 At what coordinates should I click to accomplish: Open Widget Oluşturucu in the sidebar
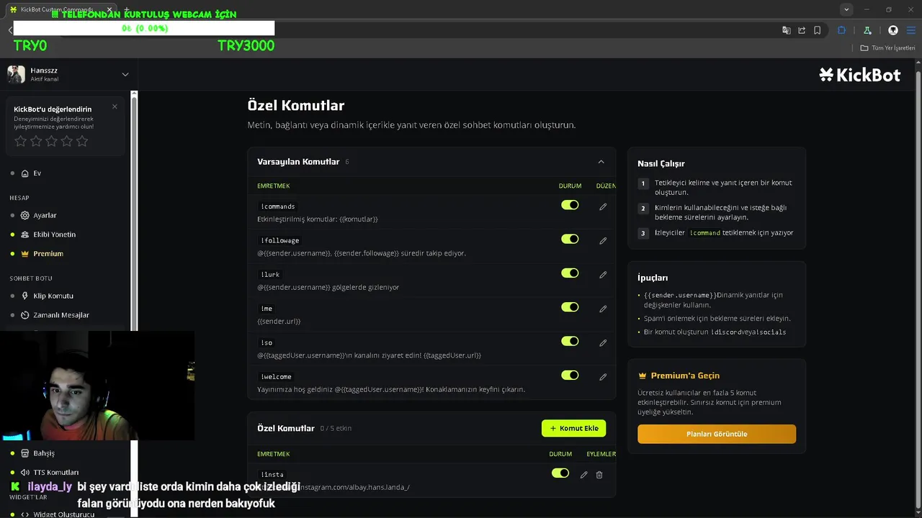63,514
